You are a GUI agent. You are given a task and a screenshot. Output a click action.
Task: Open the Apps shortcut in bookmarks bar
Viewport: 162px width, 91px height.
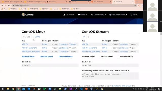click(4, 9)
